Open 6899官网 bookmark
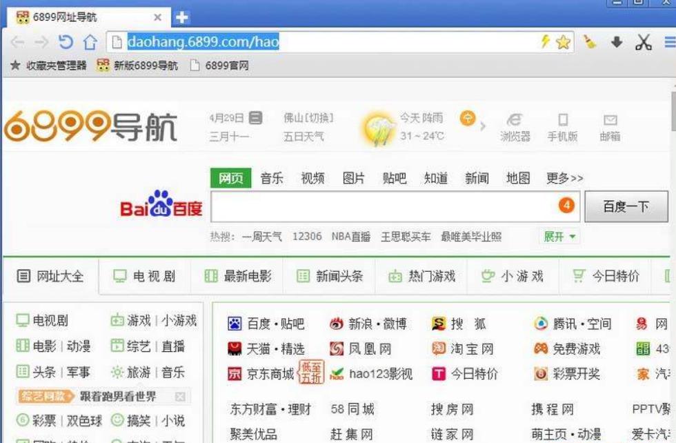Screen dimensions: 676x443 pyautogui.click(x=220, y=65)
